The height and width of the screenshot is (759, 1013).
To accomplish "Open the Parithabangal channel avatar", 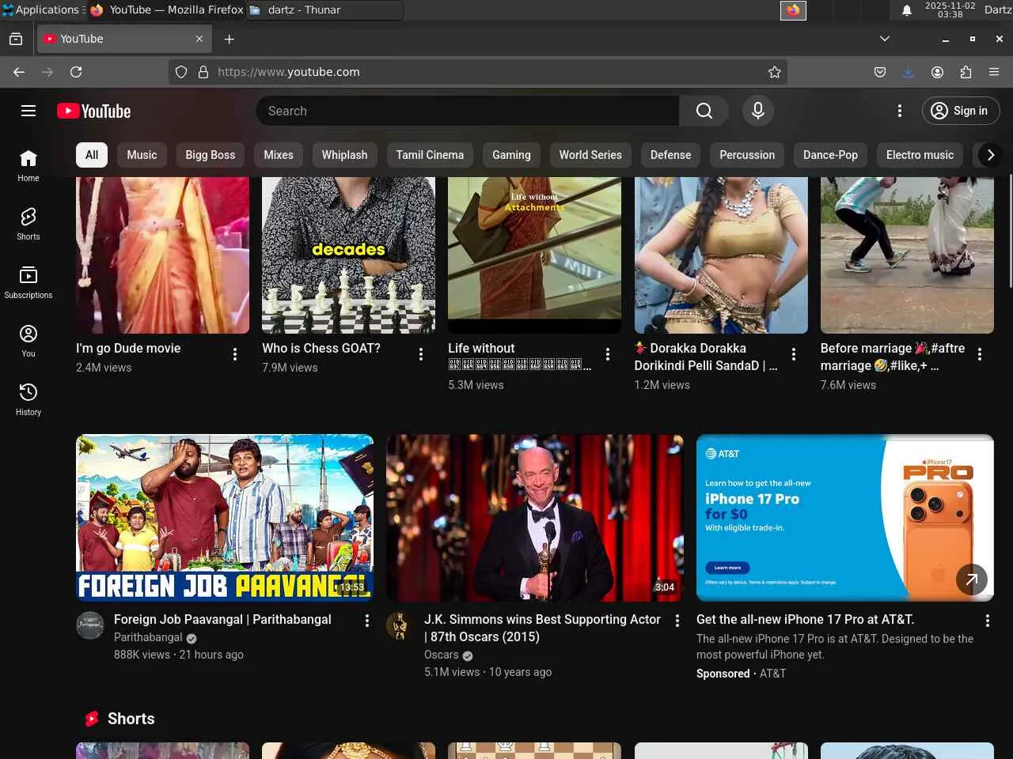I will (x=89, y=625).
